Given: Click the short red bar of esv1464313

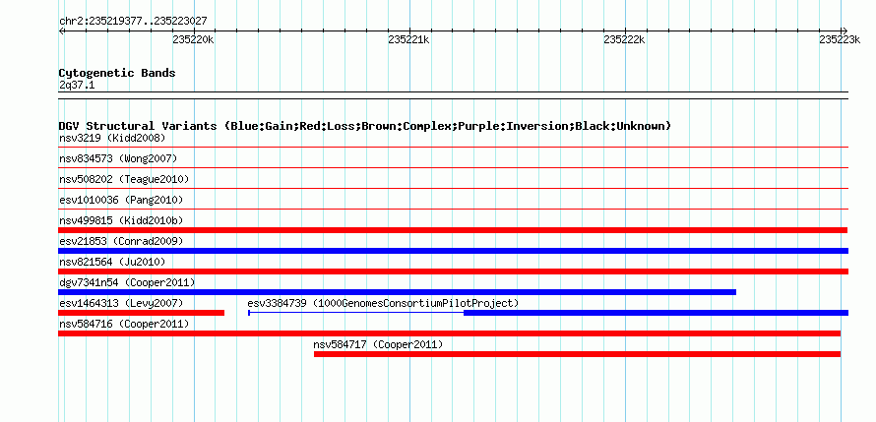Looking at the screenshot, I should tap(142, 313).
